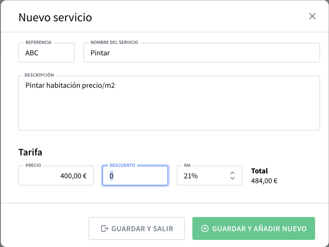Screen dimensions: 329x247
Task: Close the Nuevo servicio dialog
Action: coord(312,16)
